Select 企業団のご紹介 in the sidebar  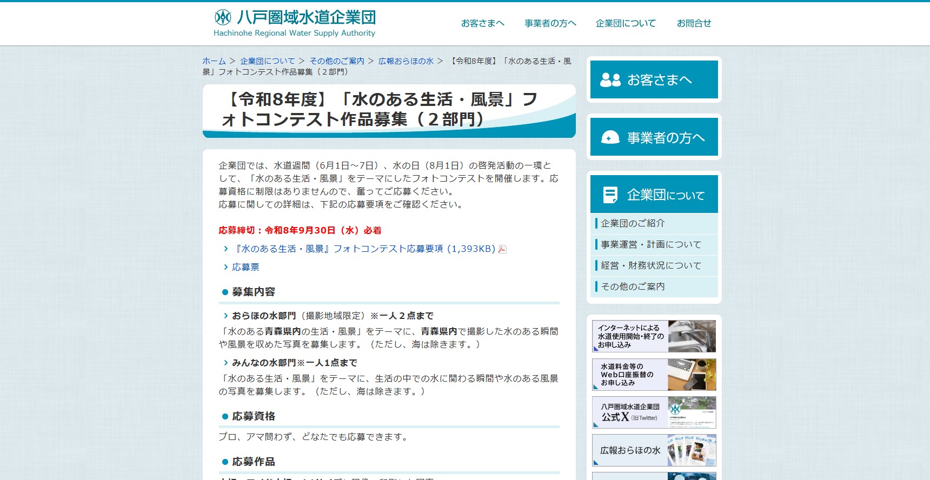point(633,223)
